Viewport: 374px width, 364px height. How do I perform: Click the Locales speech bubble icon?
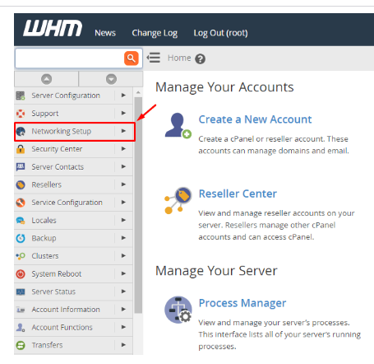coord(21,221)
